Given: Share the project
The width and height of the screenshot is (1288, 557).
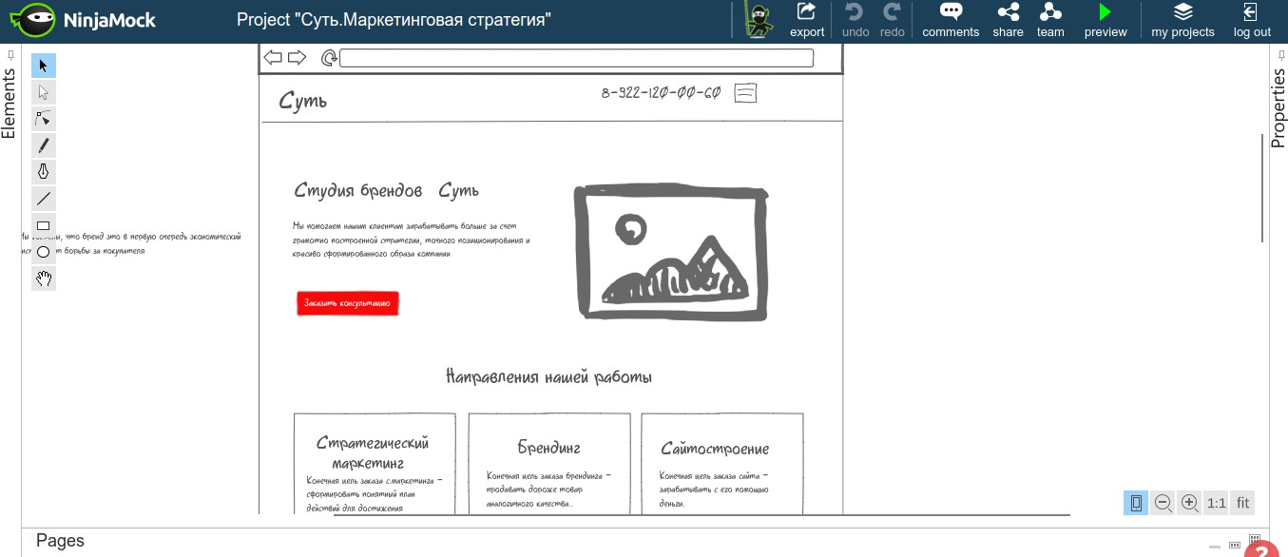Looking at the screenshot, I should [x=1009, y=20].
